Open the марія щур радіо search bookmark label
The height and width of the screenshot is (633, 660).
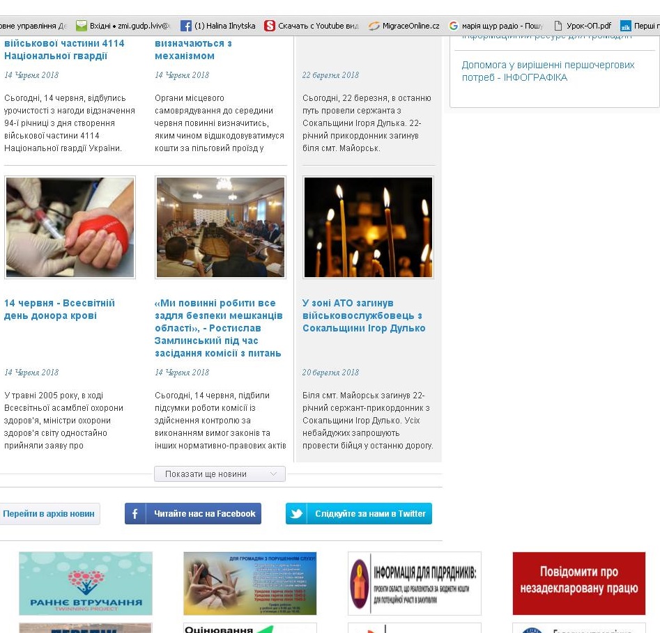point(502,26)
